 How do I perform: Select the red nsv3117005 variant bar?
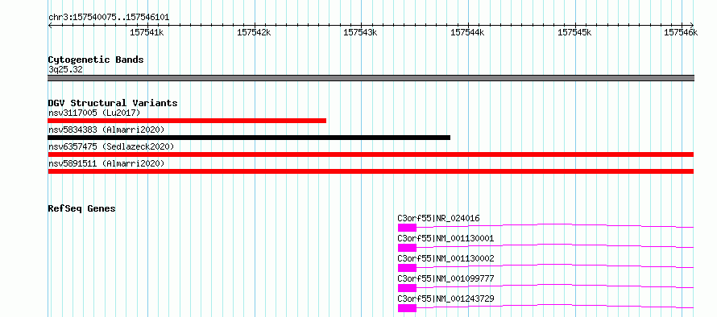187,121
